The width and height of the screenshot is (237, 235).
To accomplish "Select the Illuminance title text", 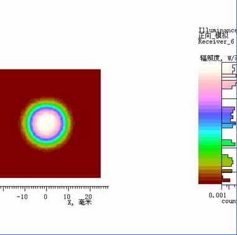I will click(218, 30).
